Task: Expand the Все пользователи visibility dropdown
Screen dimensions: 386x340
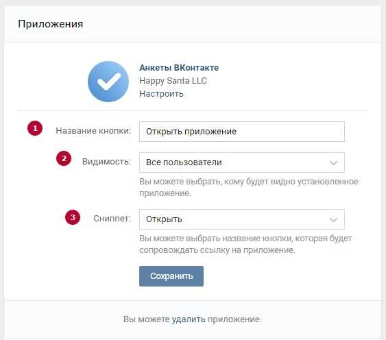Action: (x=242, y=162)
